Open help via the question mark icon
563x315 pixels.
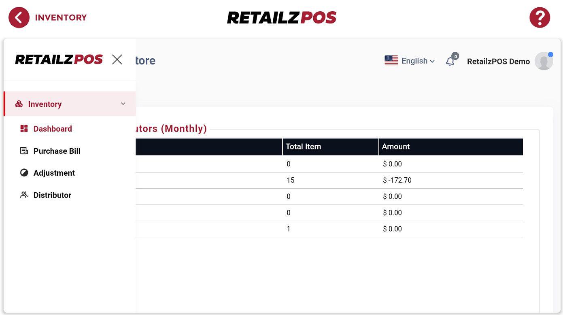(x=540, y=18)
